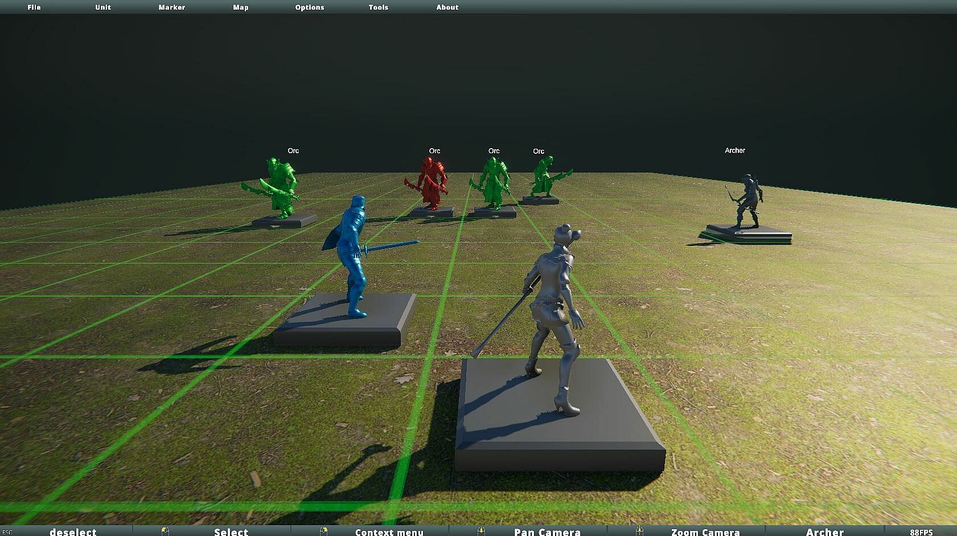The height and width of the screenshot is (536, 957).
Task: Open the Tools menu
Action: coord(379,7)
